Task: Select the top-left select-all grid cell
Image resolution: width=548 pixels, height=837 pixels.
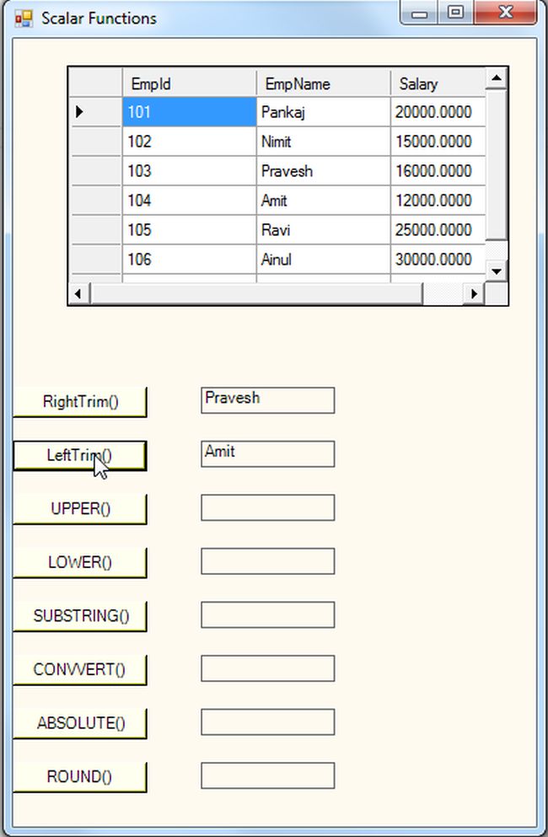Action: (x=96, y=83)
